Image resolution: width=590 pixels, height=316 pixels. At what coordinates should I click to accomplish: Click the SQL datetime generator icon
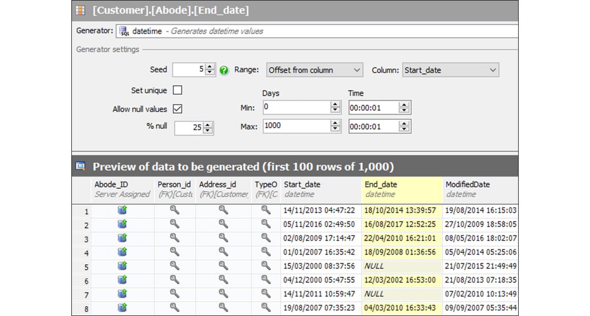[124, 31]
